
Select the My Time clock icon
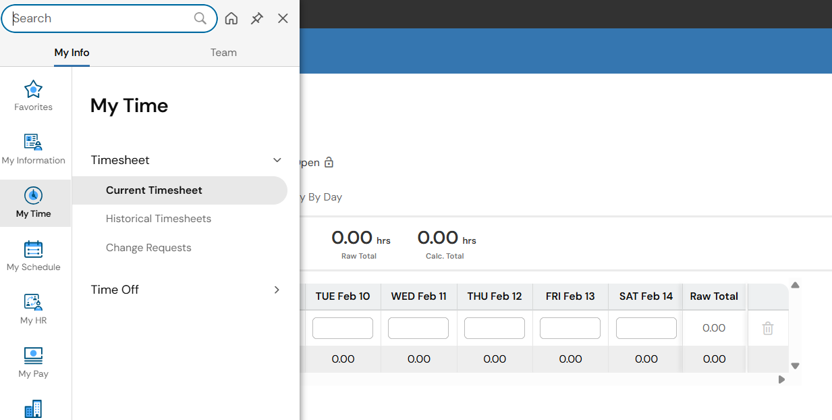coord(33,196)
